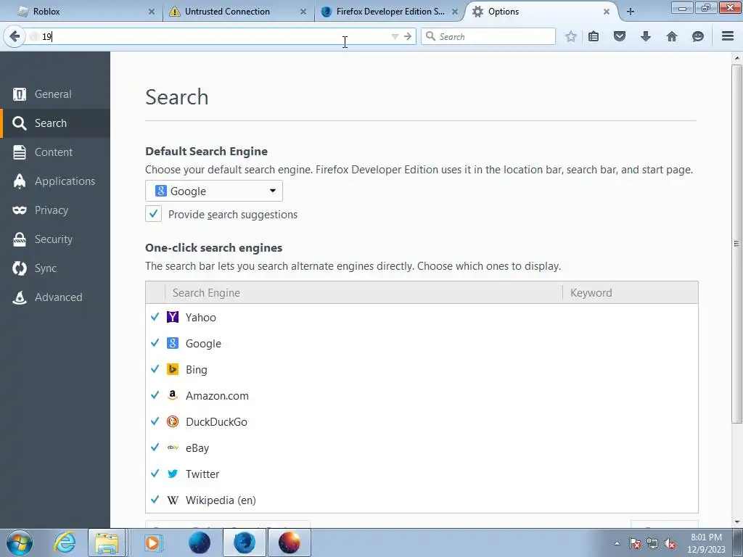Open the Downloads arrow icon
Screen dimensions: 743x557
pos(645,36)
